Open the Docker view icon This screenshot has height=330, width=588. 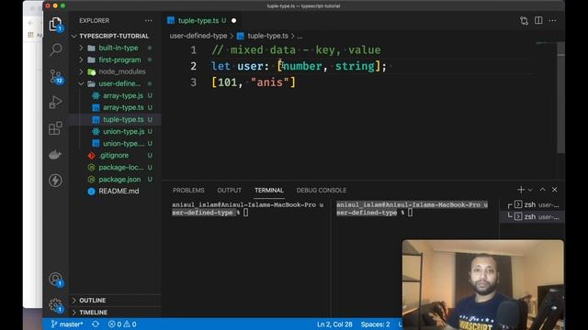[x=55, y=154]
